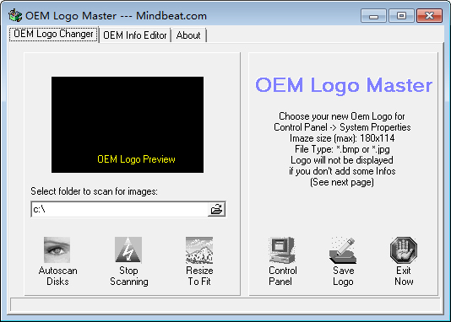Viewport: 451px width, 322px height.
Task: Click the Stop Scanning lightning icon
Action: 128,250
